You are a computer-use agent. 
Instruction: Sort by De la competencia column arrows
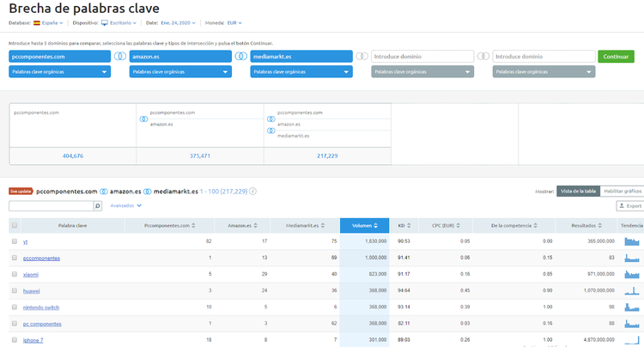(x=535, y=225)
